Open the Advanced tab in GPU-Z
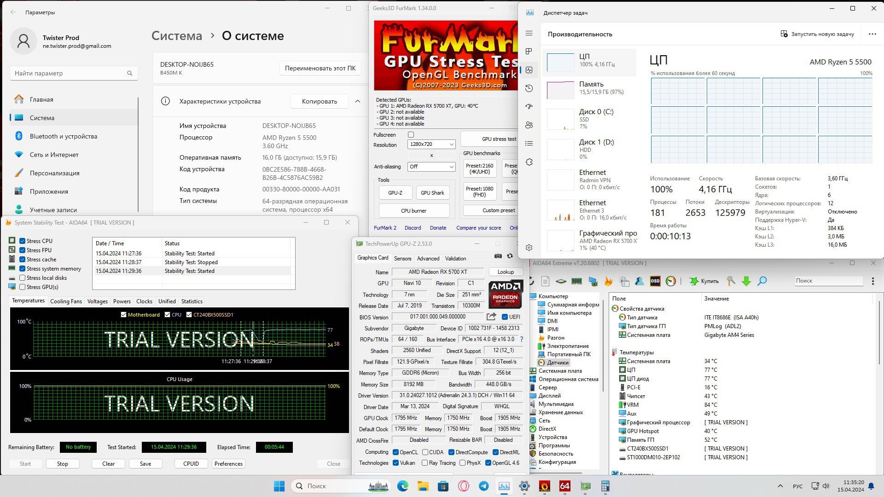This screenshot has width=884, height=497. 428,259
